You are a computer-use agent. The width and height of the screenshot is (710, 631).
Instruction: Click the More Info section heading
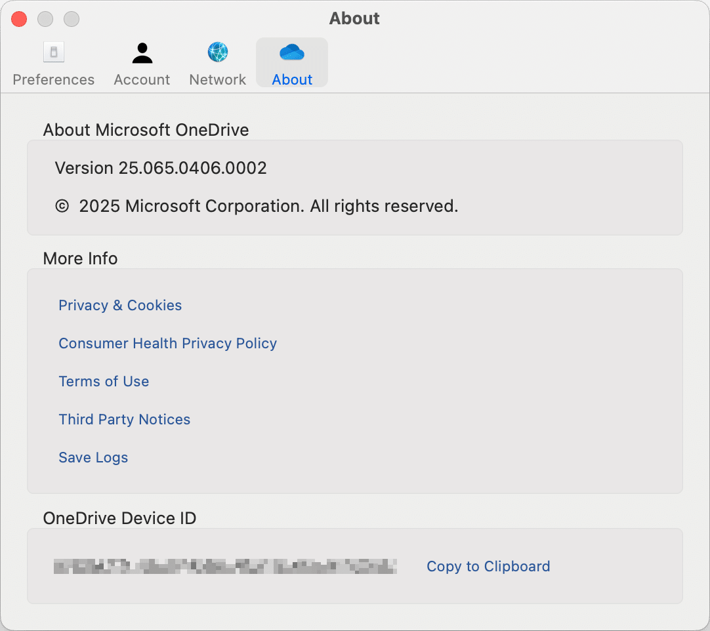point(80,258)
